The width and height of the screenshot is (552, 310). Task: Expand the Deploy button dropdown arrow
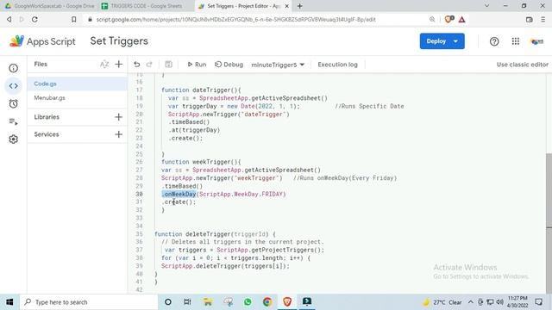[456, 41]
